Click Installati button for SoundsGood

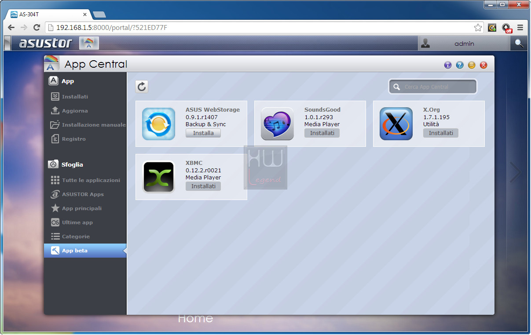[x=322, y=133]
